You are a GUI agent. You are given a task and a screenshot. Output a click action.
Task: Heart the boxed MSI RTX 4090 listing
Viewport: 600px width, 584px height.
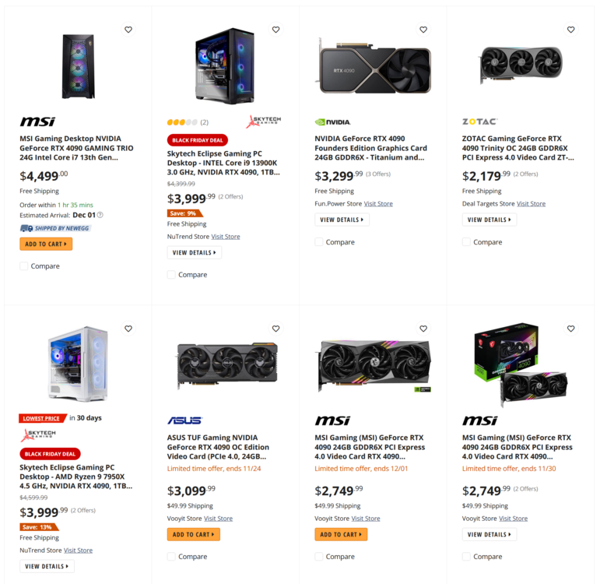tap(570, 329)
